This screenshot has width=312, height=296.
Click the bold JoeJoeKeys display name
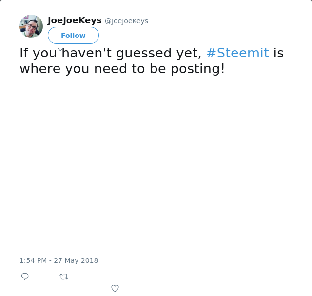coord(75,20)
